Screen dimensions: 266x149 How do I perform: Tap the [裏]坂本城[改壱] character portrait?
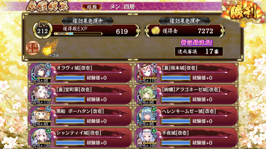point(147,73)
